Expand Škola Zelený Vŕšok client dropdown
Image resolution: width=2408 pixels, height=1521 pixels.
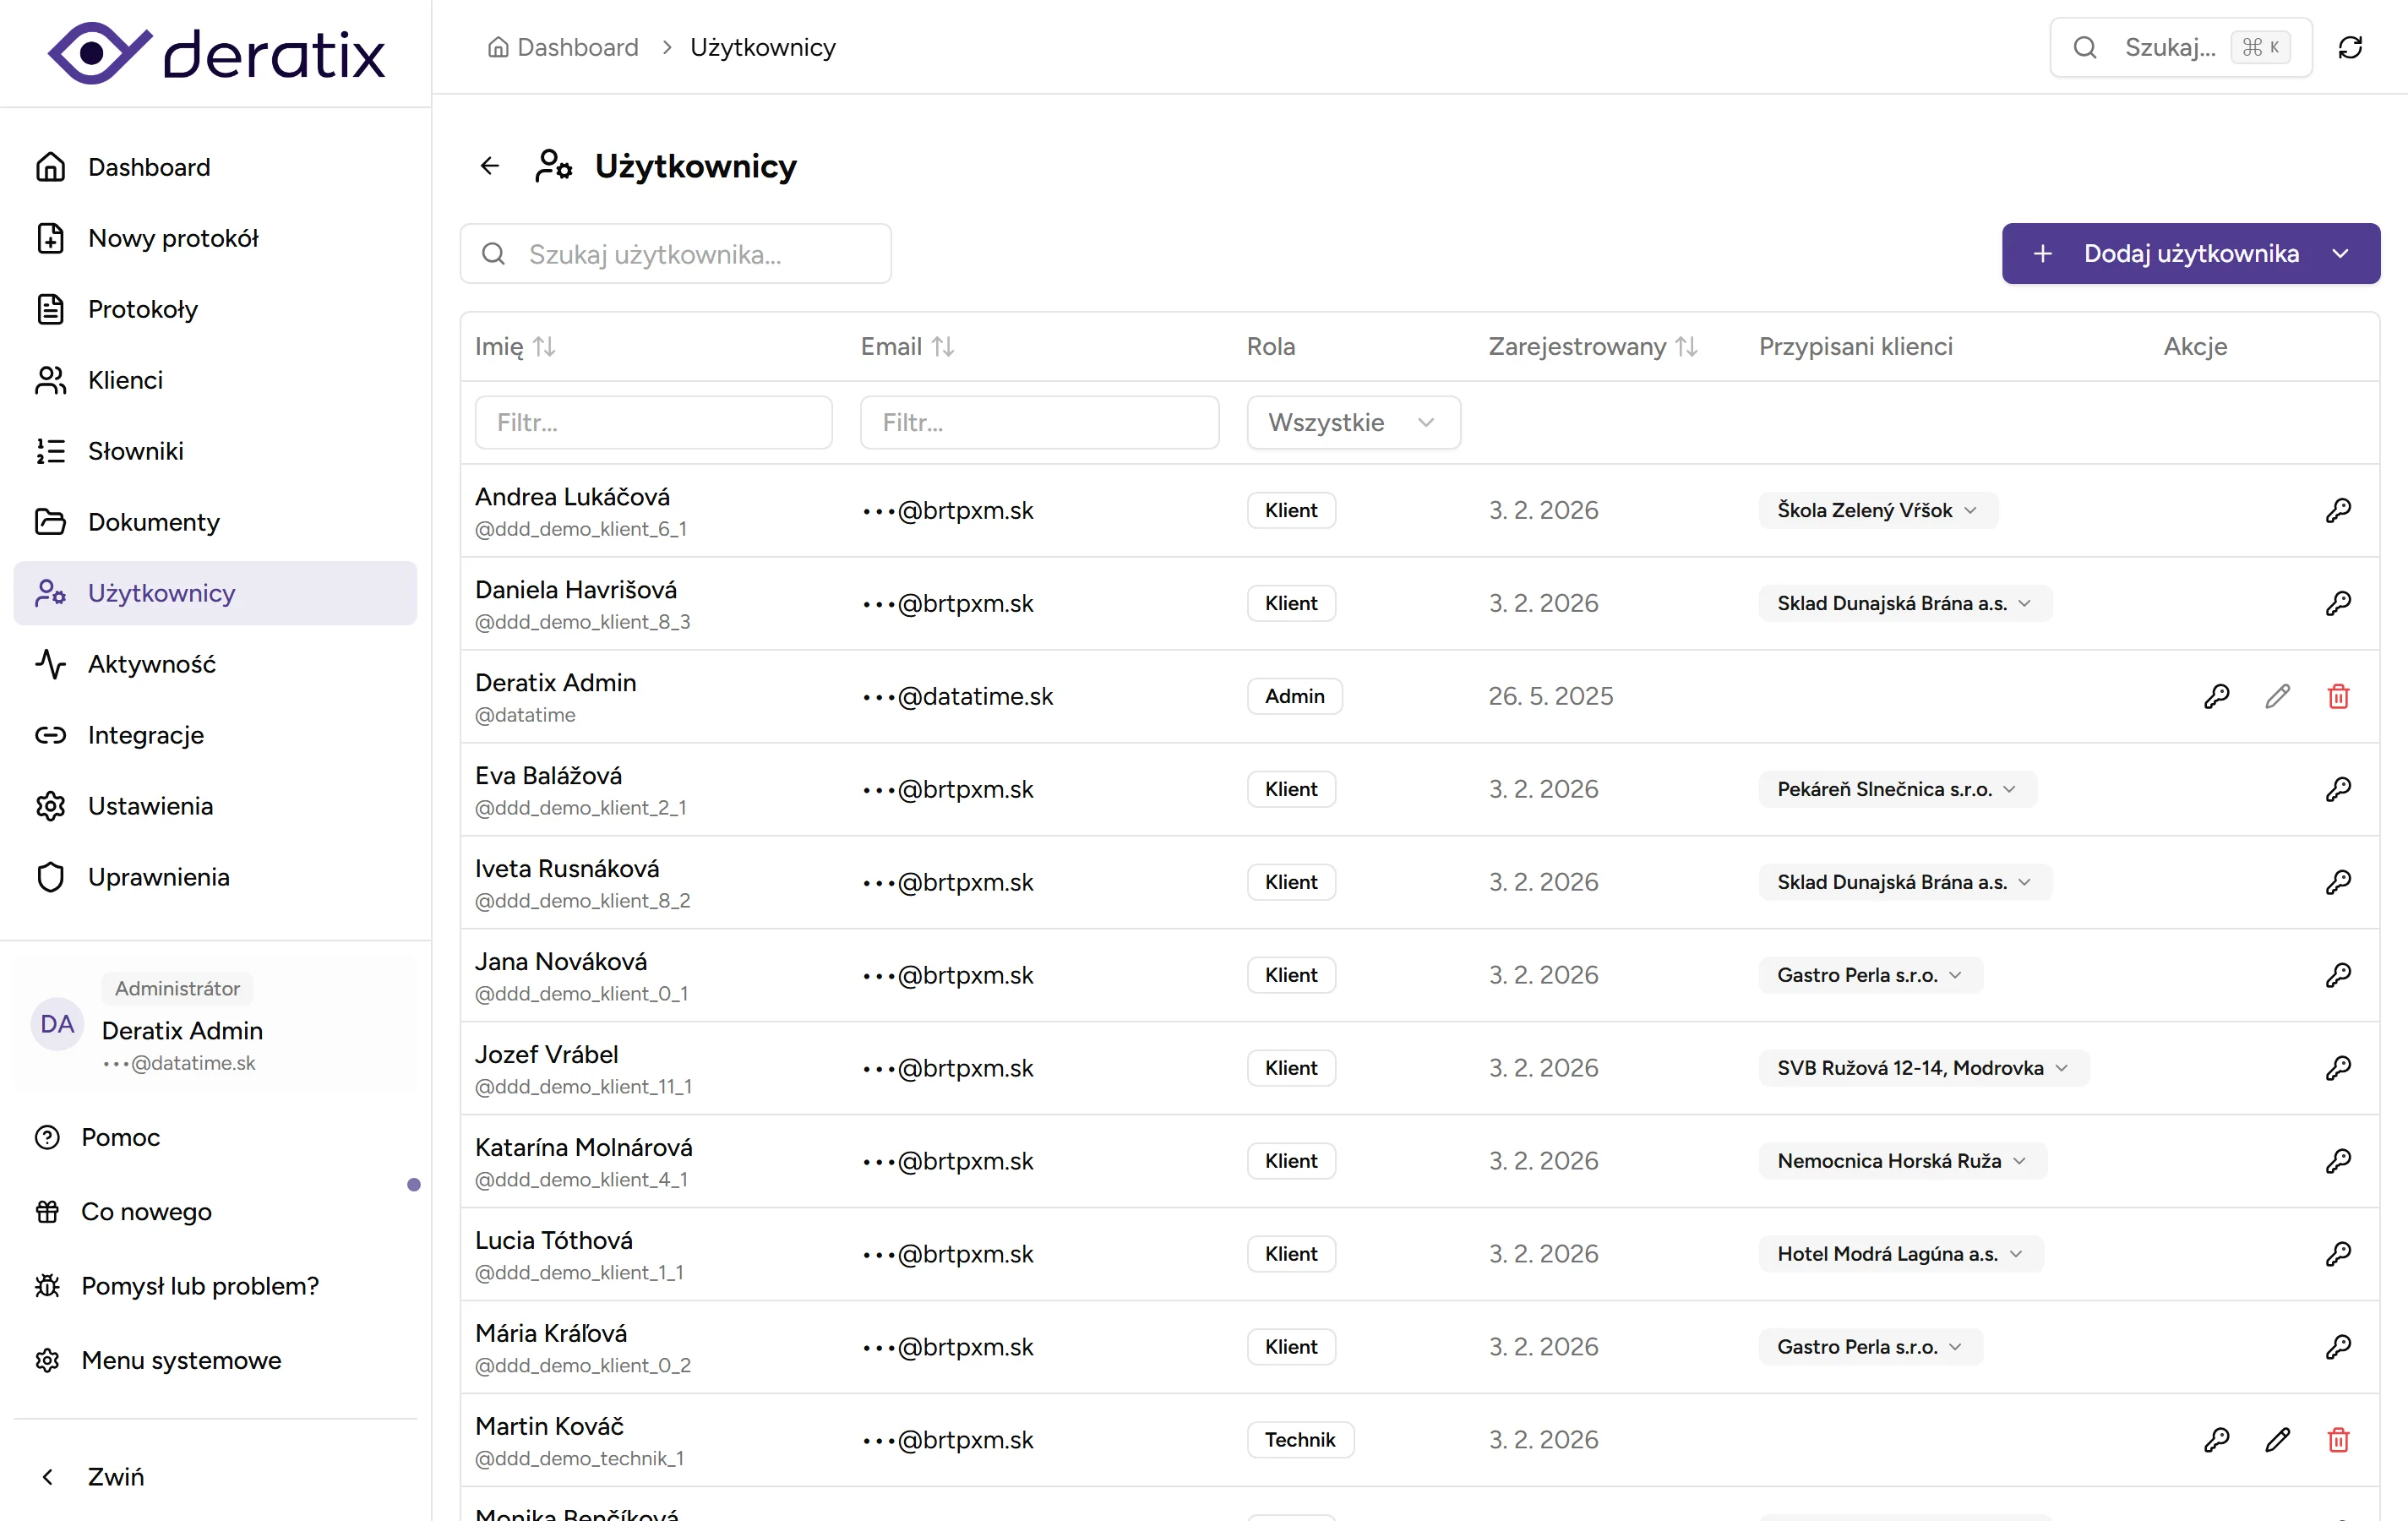(1877, 510)
